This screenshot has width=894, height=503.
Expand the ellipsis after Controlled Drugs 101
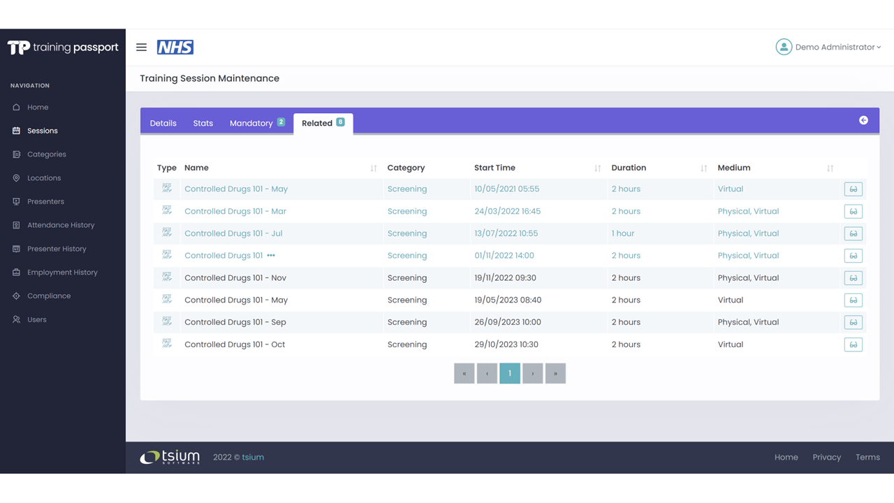(271, 256)
